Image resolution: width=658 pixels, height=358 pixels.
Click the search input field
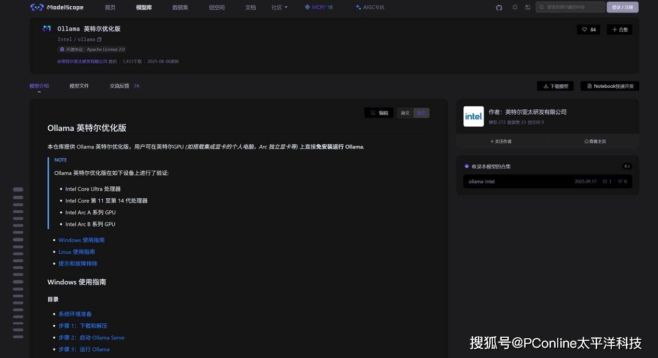[x=570, y=7]
